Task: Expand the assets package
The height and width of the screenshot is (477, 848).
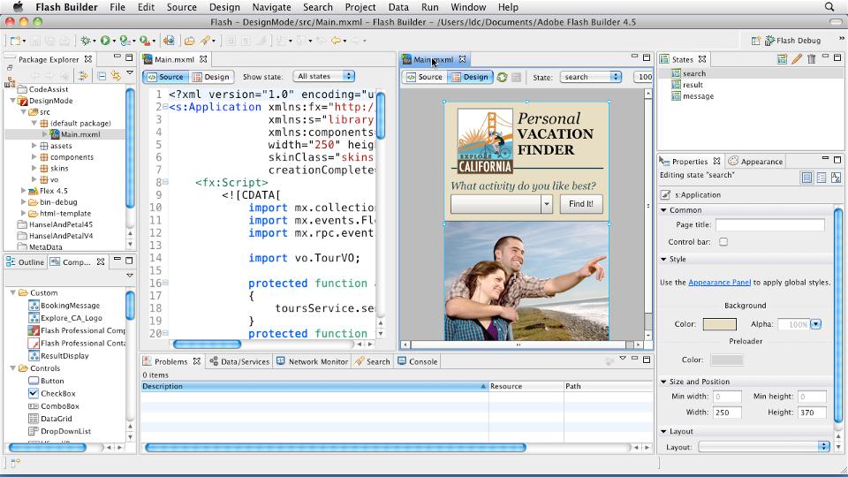Action: (34, 146)
